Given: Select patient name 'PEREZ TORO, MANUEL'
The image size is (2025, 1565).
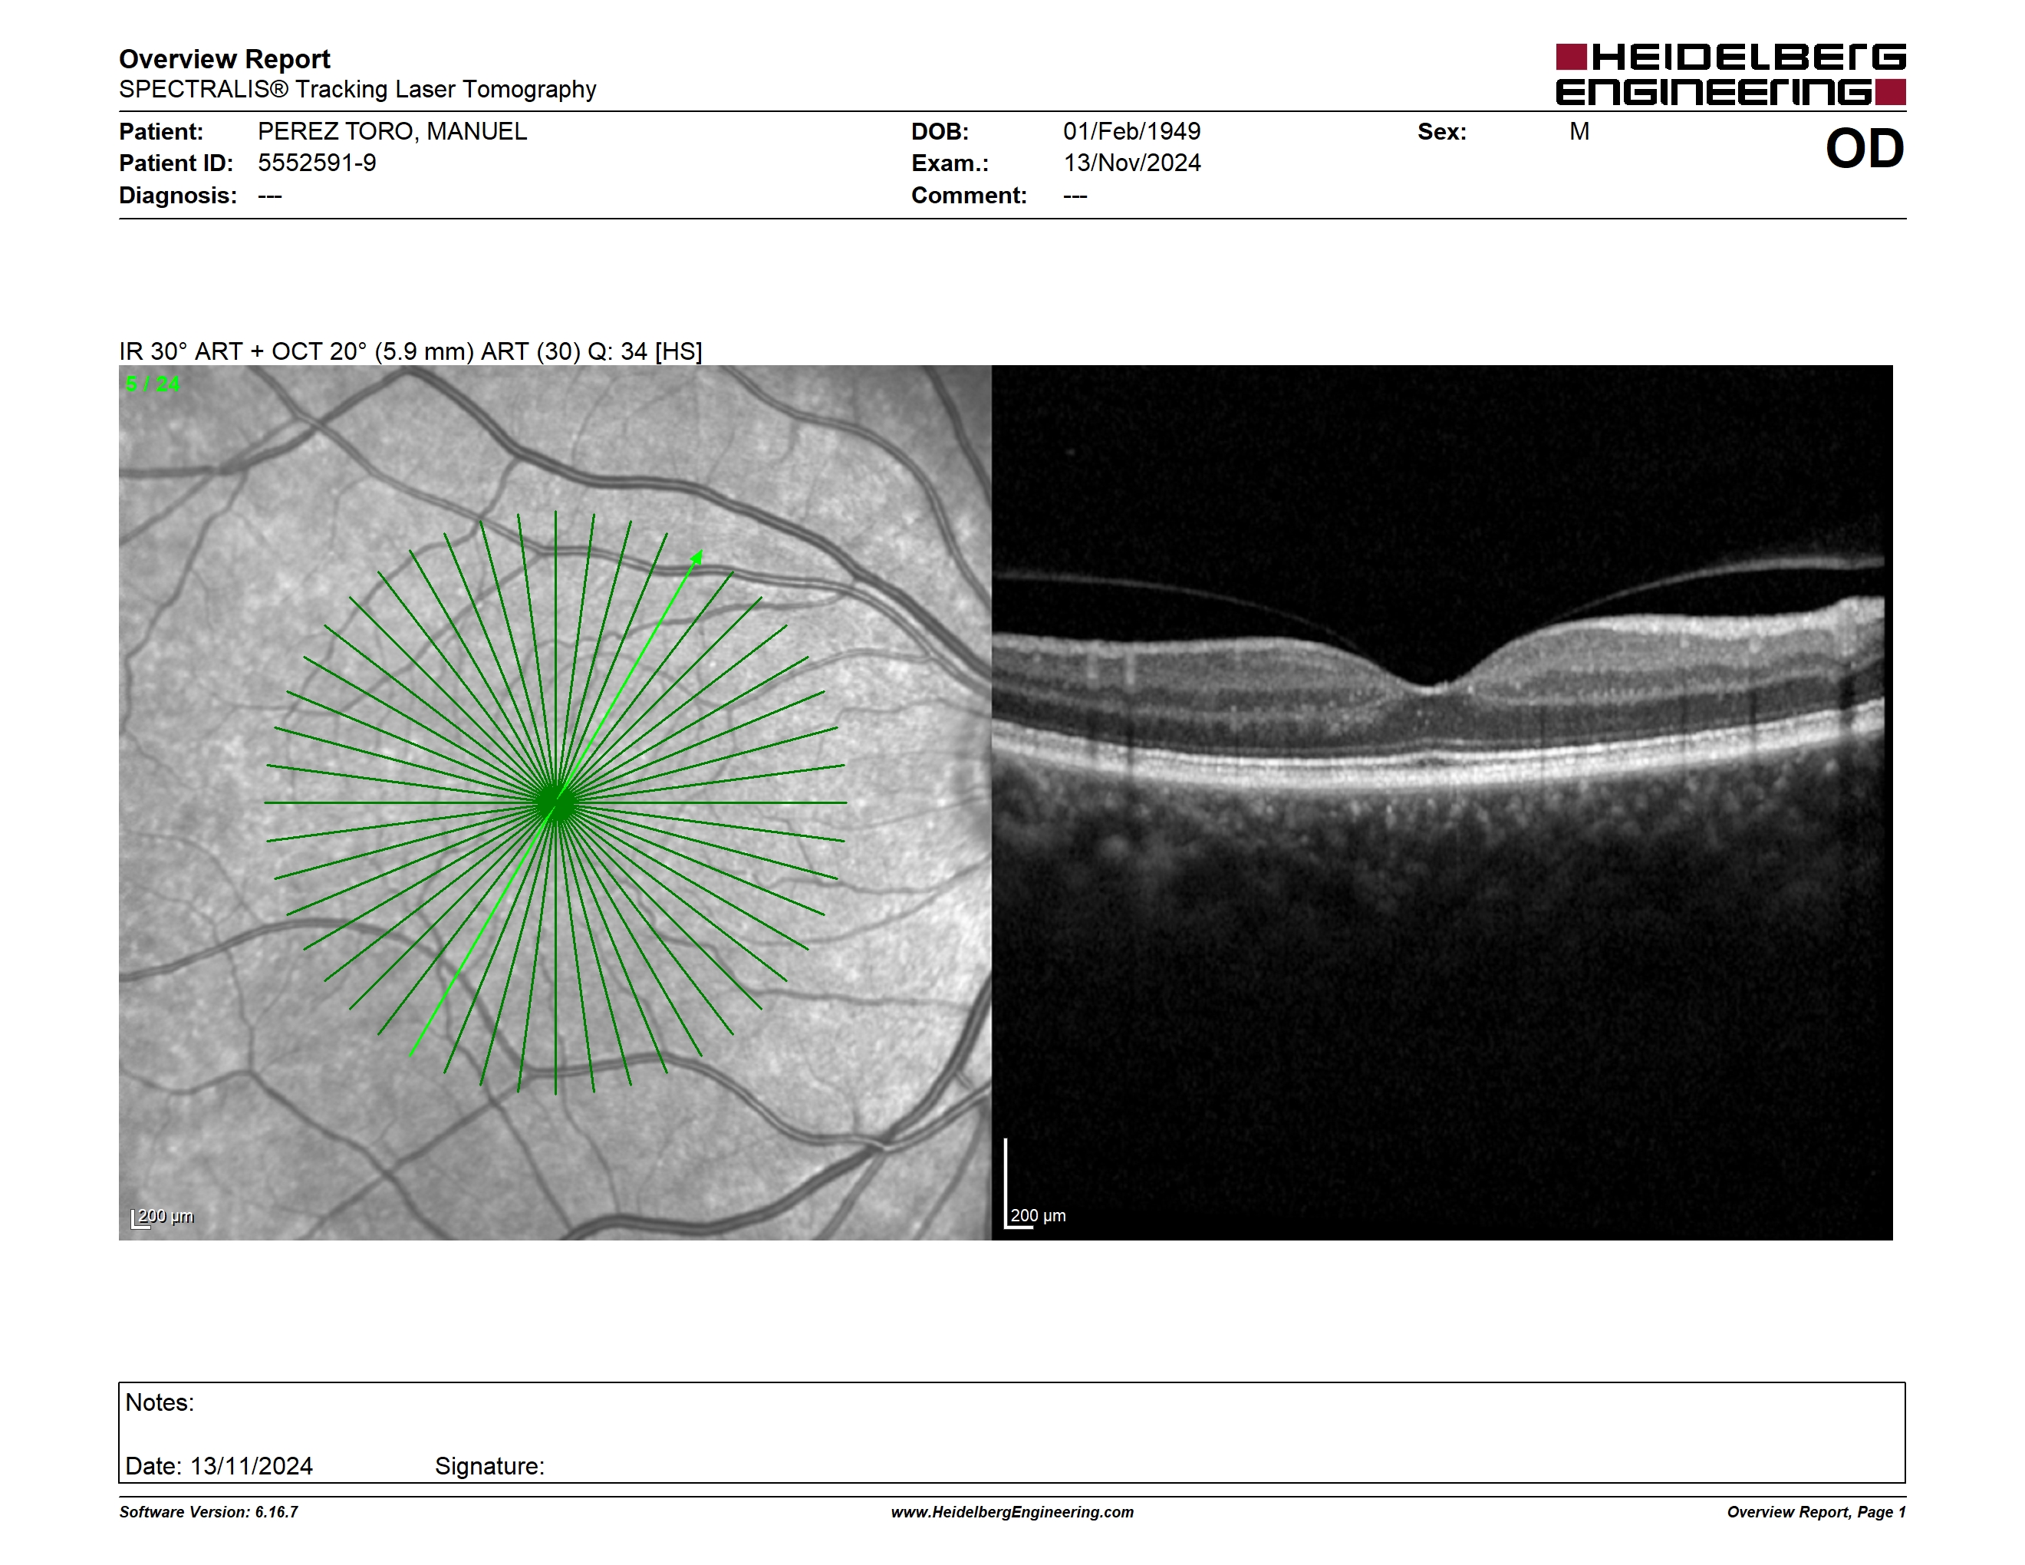Looking at the screenshot, I should point(392,132).
